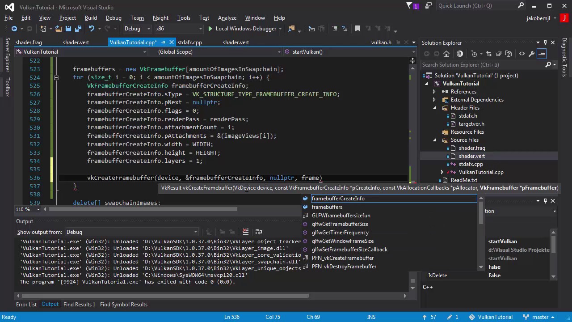Click the New Project toolbar icon
The width and height of the screenshot is (572, 322).
pos(43,29)
